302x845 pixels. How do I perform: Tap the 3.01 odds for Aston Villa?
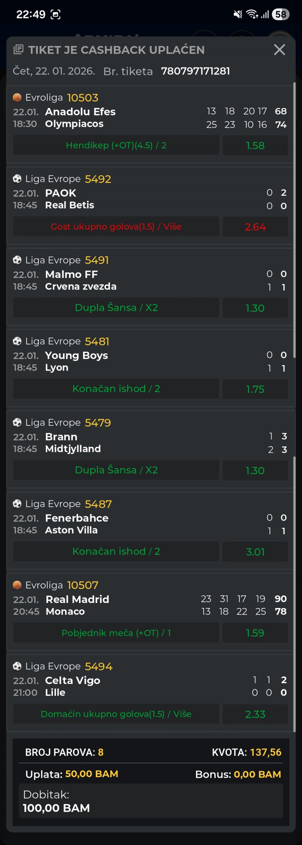pos(255,552)
